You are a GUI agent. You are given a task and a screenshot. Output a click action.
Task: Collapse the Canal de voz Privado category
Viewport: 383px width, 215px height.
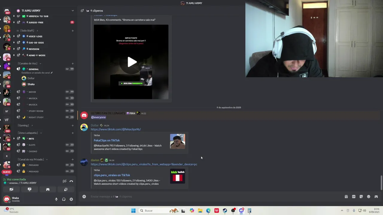(33, 159)
